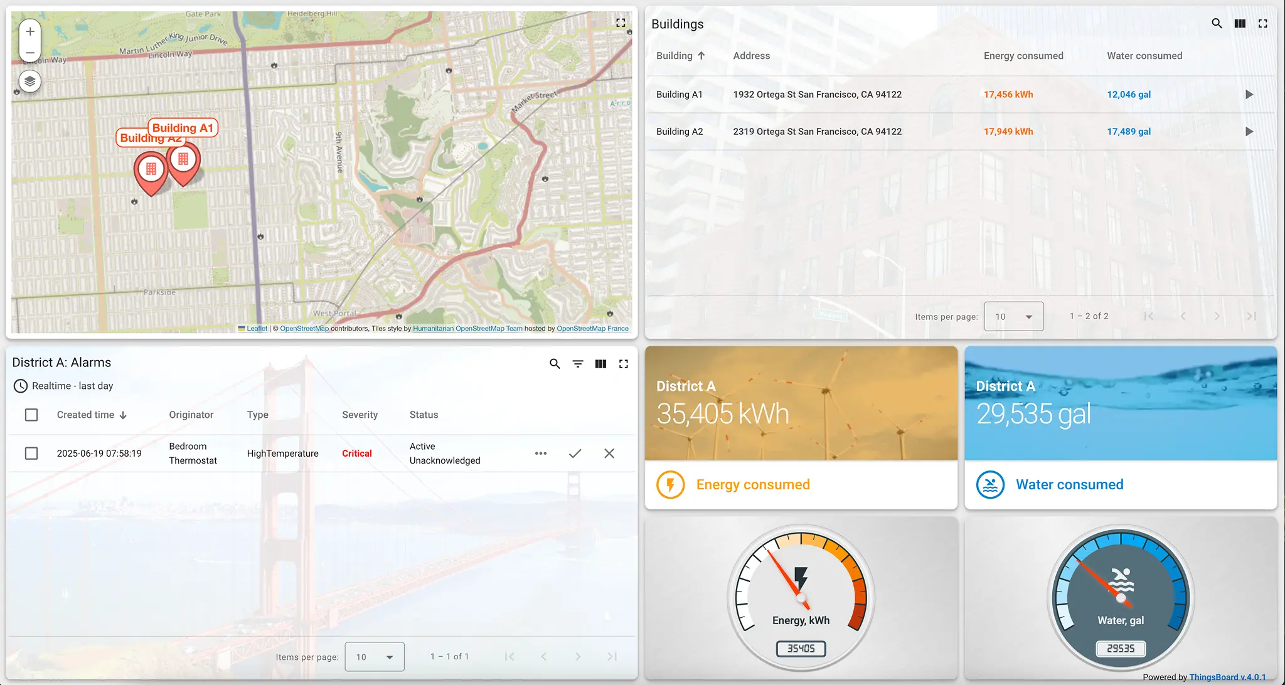Open the columns display settings in Buildings widget
Image resolution: width=1285 pixels, height=685 pixels.
(x=1239, y=23)
